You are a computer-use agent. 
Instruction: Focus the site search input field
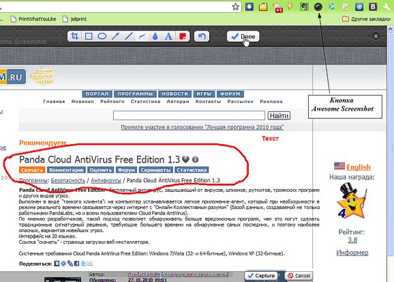point(189,115)
